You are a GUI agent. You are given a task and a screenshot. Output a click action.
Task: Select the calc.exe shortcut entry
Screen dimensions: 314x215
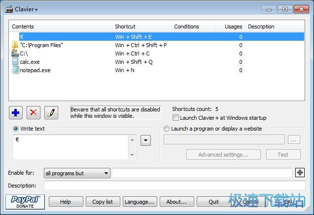[x=31, y=62]
